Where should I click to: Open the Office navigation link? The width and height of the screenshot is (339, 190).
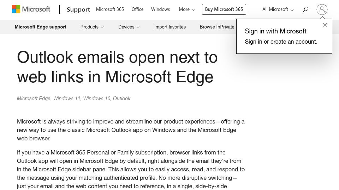tap(137, 9)
